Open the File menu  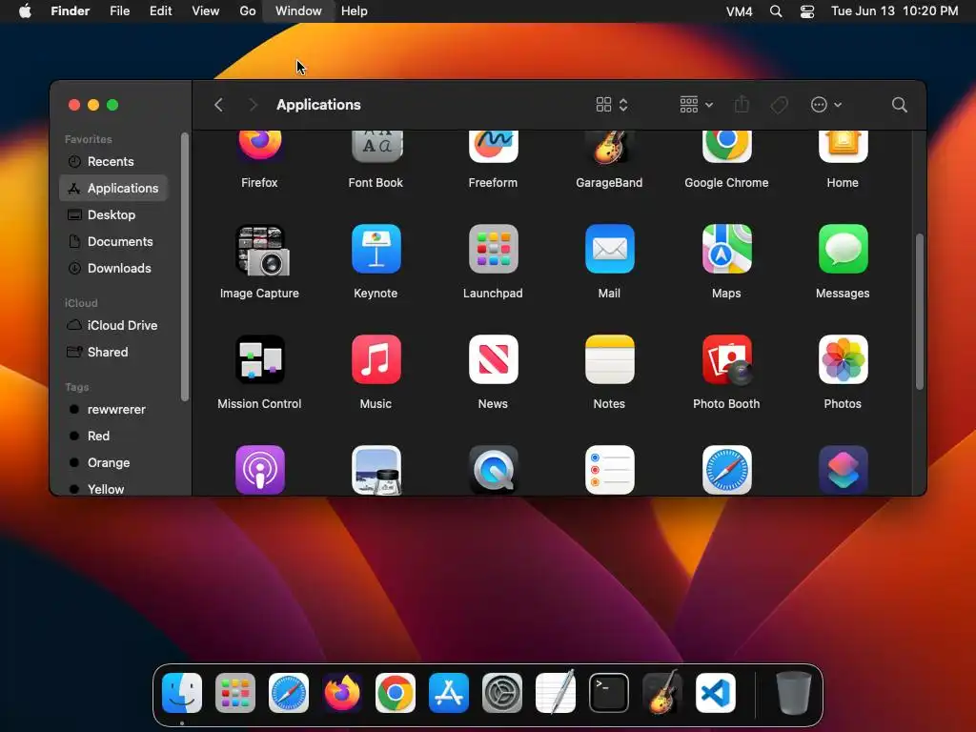(119, 11)
